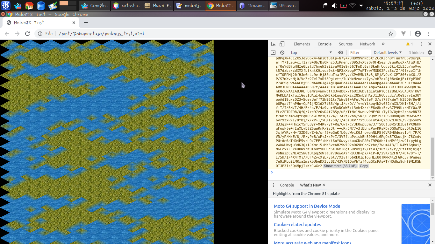Toggle the device emulation mode icon
The width and height of the screenshot is (435, 244).
pyautogui.click(x=281, y=44)
